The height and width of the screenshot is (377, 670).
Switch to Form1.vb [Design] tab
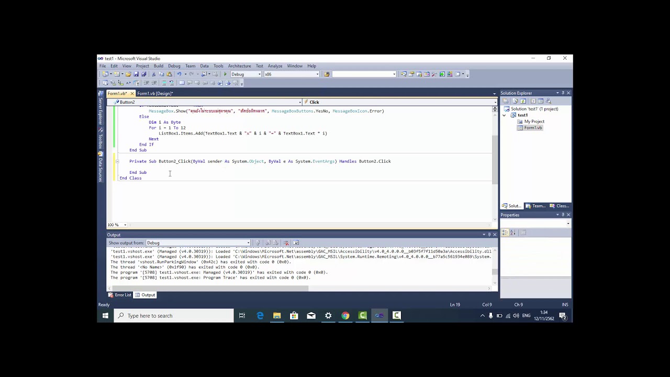155,93
